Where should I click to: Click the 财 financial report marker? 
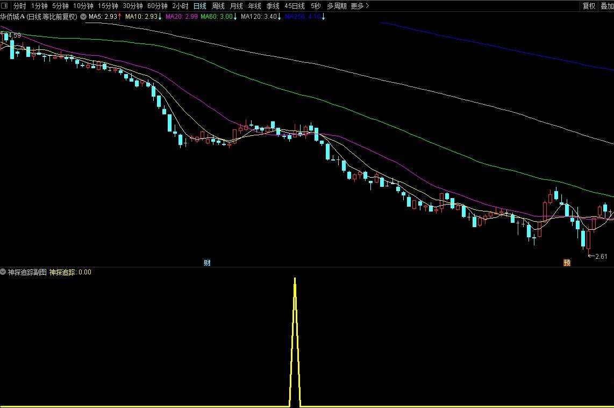coord(207,263)
